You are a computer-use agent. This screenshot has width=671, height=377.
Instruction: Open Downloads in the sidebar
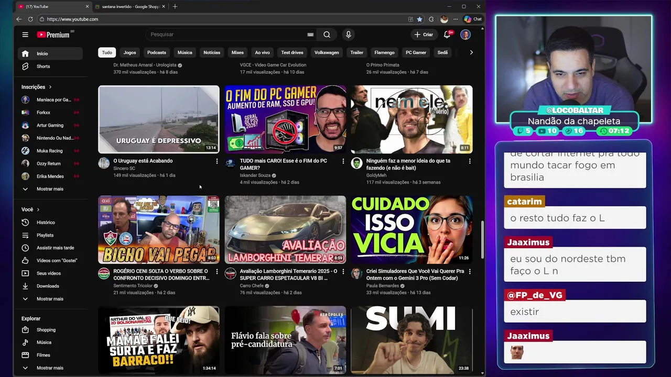(51, 286)
